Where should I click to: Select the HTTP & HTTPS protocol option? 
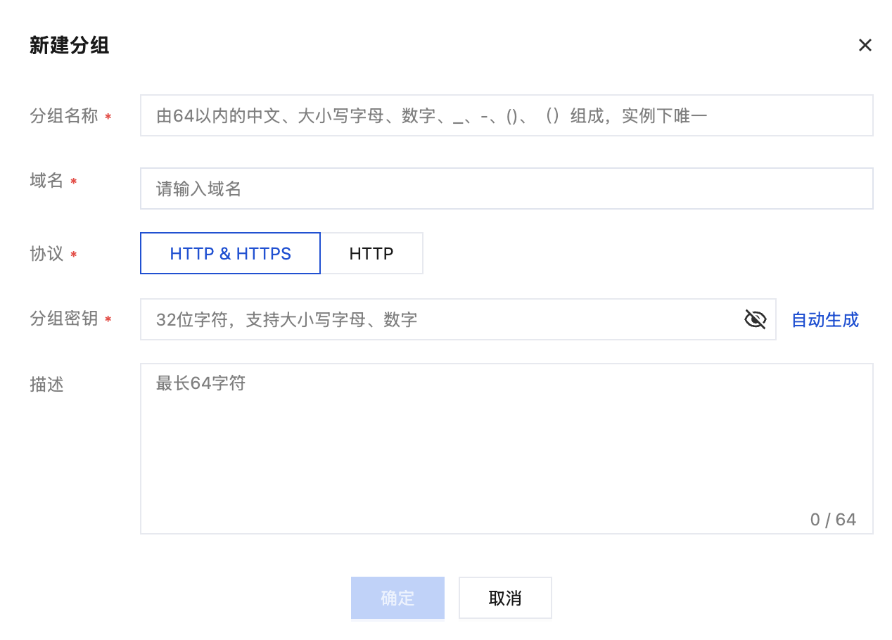tap(231, 253)
